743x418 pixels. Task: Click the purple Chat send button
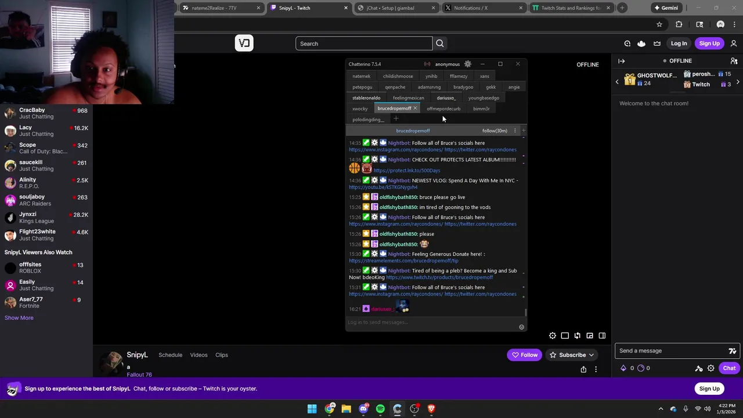729,368
